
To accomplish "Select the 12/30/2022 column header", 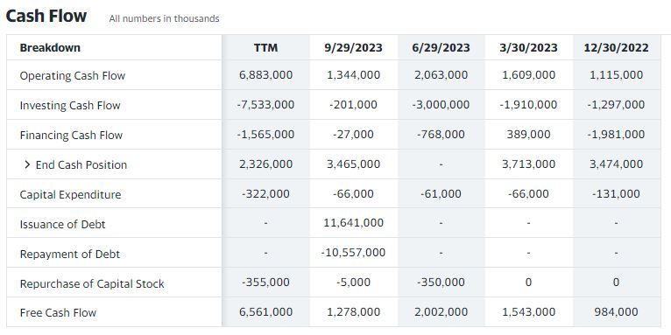I will click(x=616, y=47).
